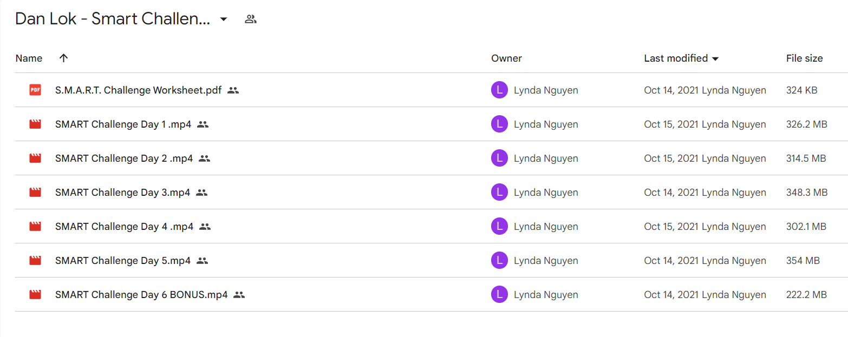The image size is (848, 337).
Task: Click the video icon for SMART Challenge Day 3
Action: coord(35,193)
